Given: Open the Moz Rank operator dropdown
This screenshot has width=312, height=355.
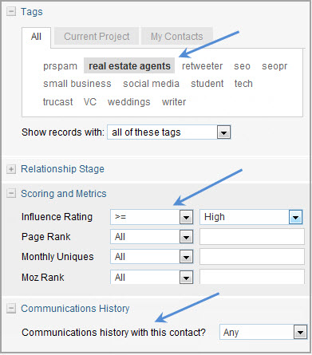Looking at the screenshot, I should (x=152, y=278).
